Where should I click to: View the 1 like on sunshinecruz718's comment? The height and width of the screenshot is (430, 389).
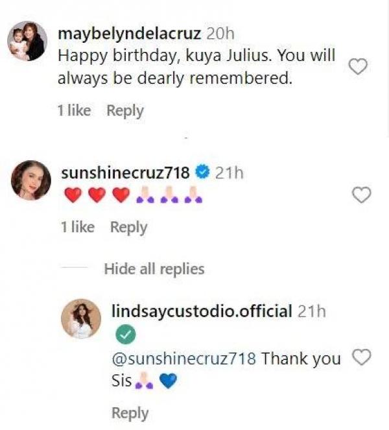click(77, 227)
